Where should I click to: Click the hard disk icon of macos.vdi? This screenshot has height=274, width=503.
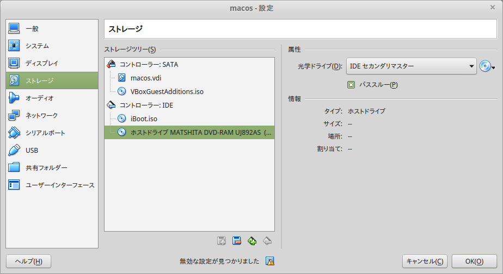tap(121, 78)
